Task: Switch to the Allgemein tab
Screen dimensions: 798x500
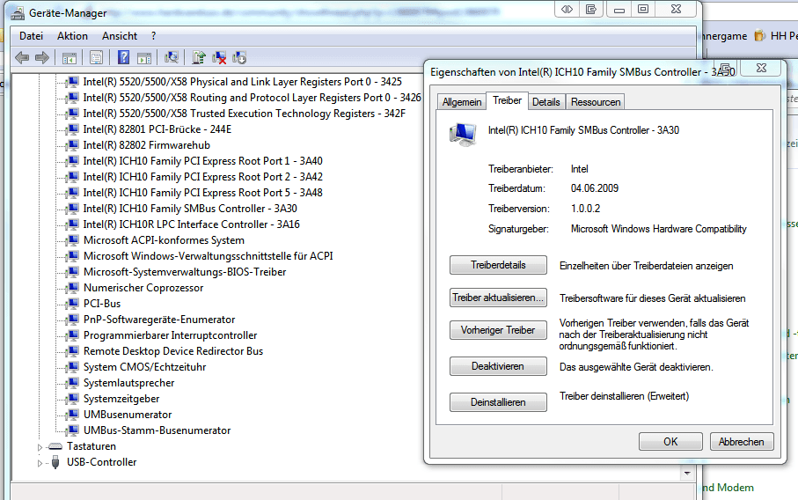Action: click(462, 102)
